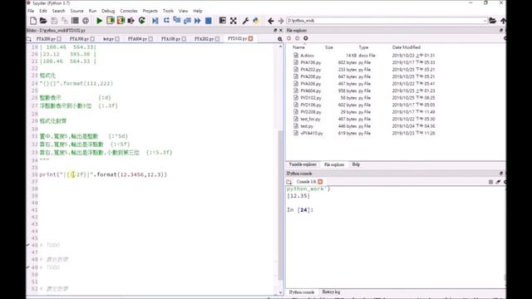This screenshot has height=299, width=532.
Task: Sort files by Type column header
Action: click(363, 47)
